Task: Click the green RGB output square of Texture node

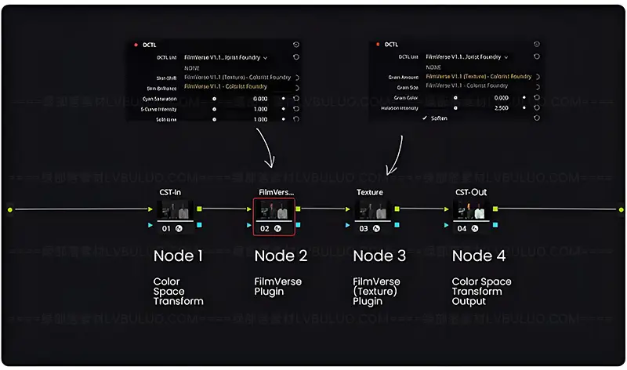Action: pyautogui.click(x=397, y=209)
